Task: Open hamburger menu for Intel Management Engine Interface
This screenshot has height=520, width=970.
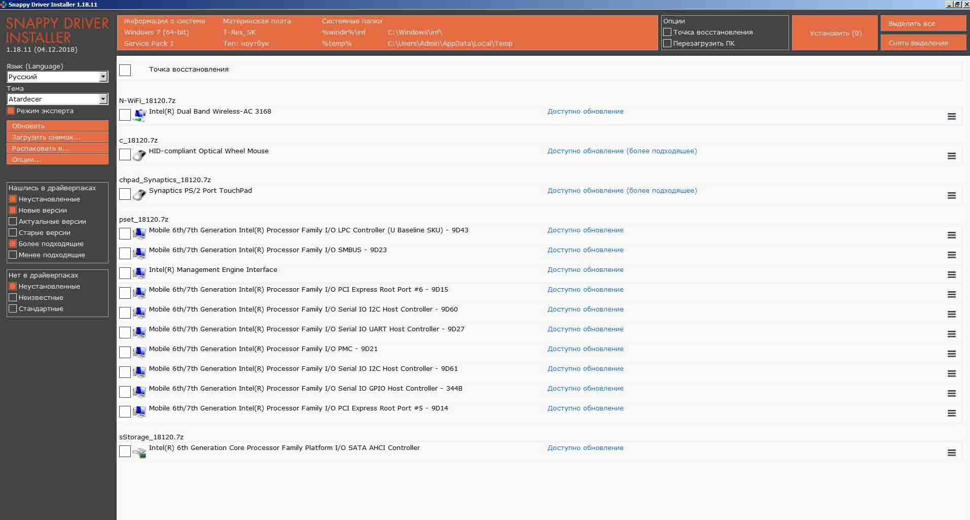Action: tap(951, 275)
